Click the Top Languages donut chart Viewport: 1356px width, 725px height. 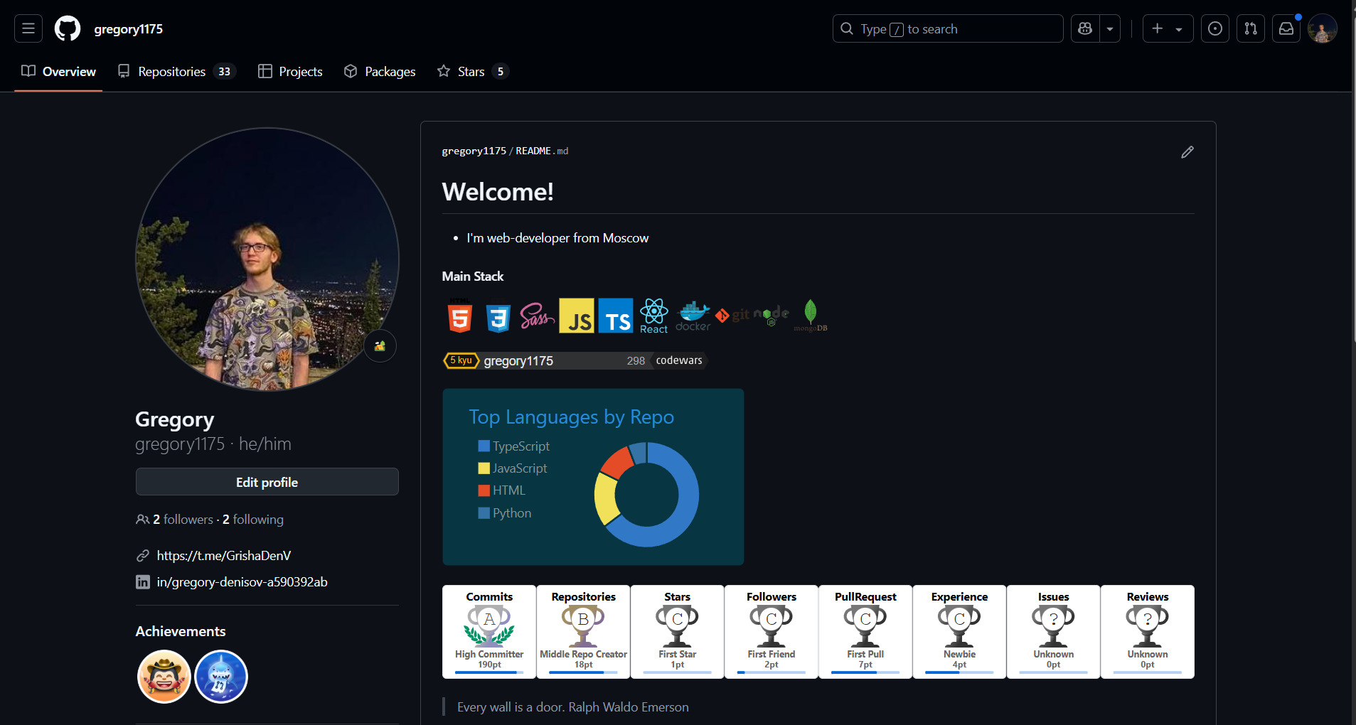[x=647, y=495]
